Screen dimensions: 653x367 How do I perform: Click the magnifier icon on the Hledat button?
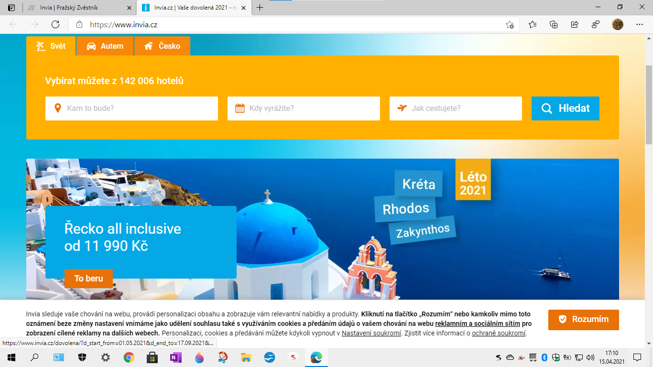(x=547, y=108)
